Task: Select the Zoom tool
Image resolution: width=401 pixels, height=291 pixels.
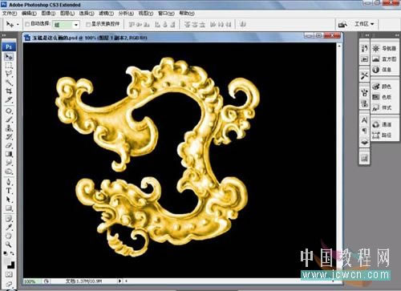Action: 9,245
